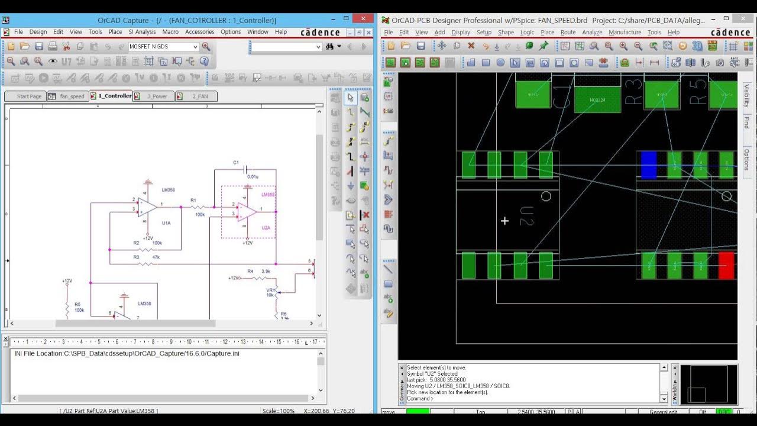This screenshot has height=426, width=757.
Task: Click the green status indicator in PCB status bar
Action: pos(418,412)
